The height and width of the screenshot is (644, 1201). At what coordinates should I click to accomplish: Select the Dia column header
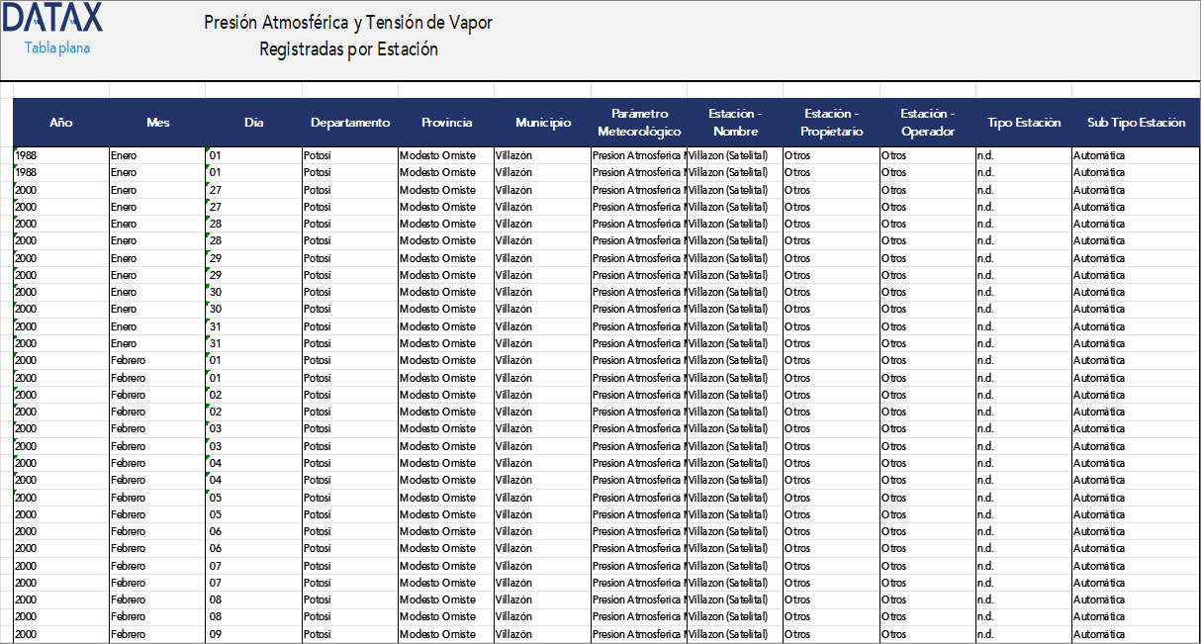[254, 123]
